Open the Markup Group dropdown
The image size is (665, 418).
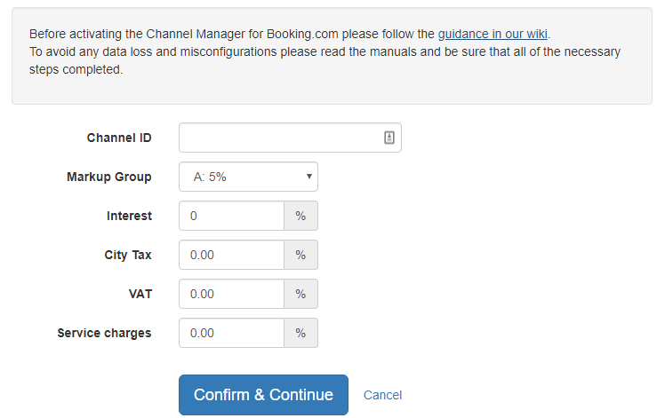(x=248, y=177)
